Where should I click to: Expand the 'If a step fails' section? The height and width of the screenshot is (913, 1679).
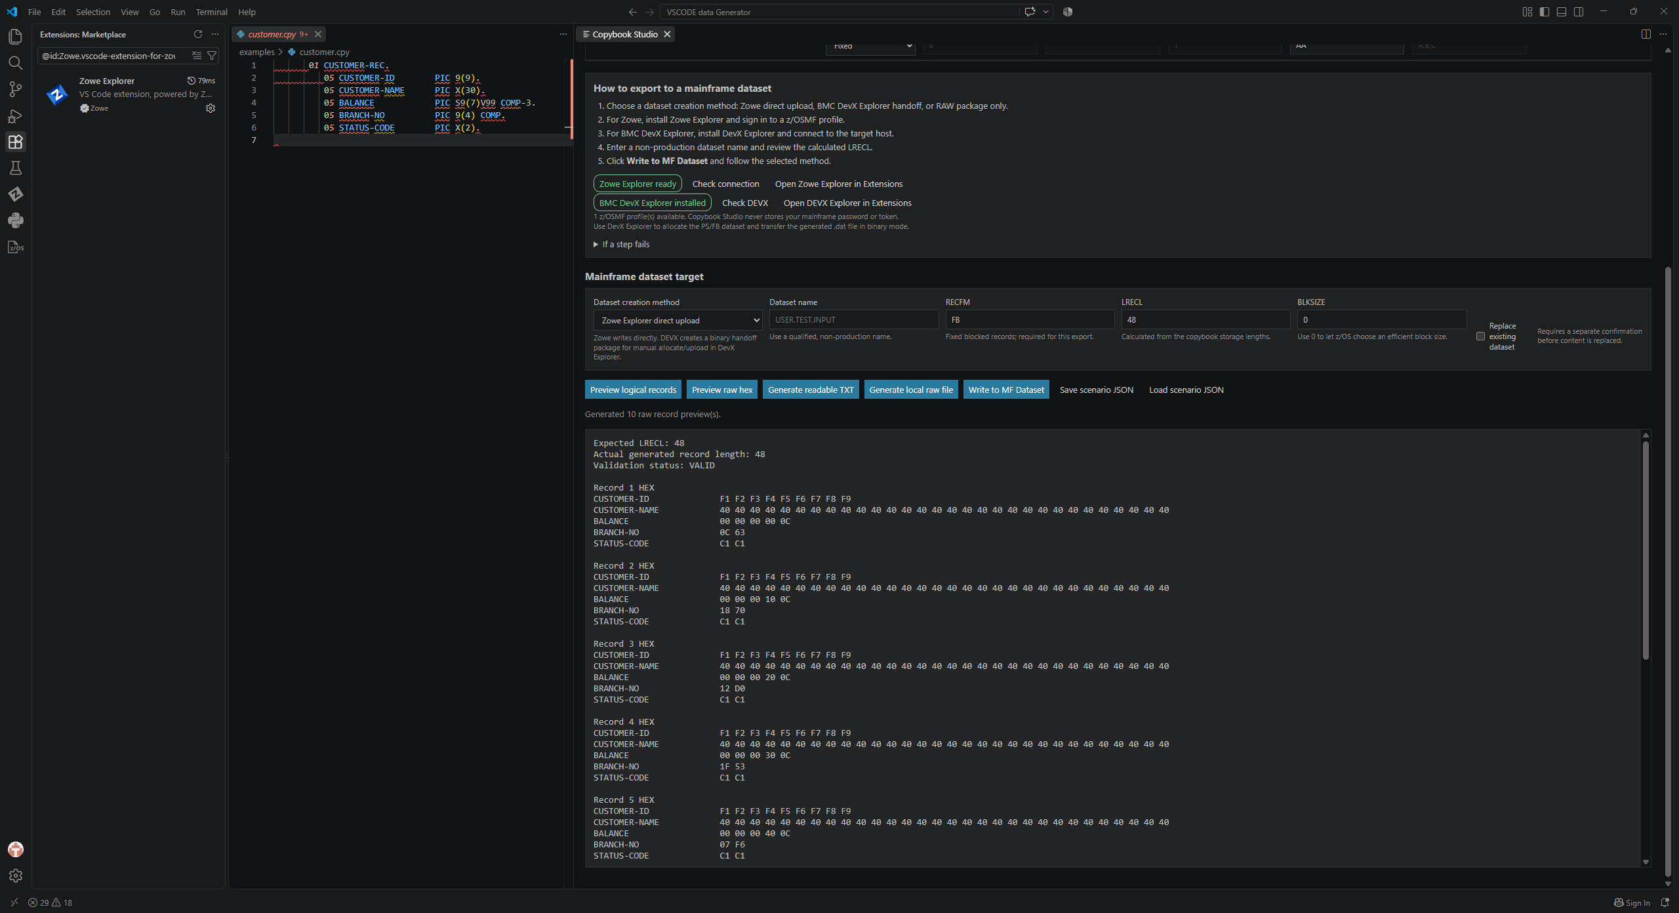(x=622, y=244)
